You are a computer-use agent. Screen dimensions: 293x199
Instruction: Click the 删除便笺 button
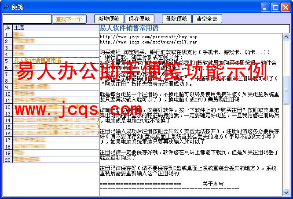pyautogui.click(x=177, y=19)
